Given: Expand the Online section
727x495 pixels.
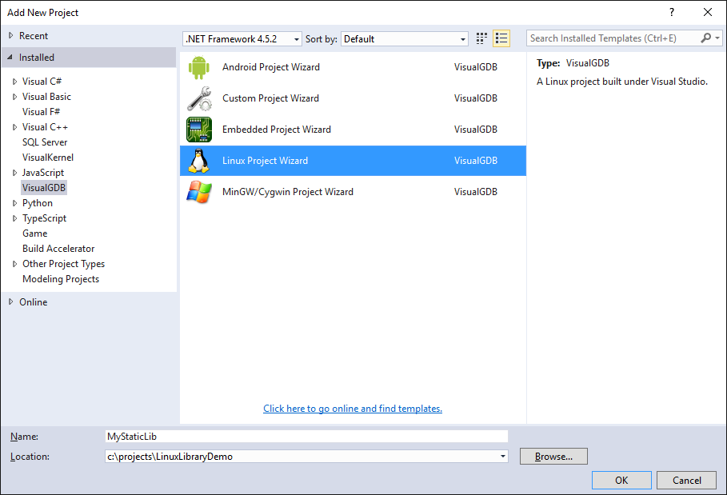Looking at the screenshot, I should pyautogui.click(x=10, y=301).
